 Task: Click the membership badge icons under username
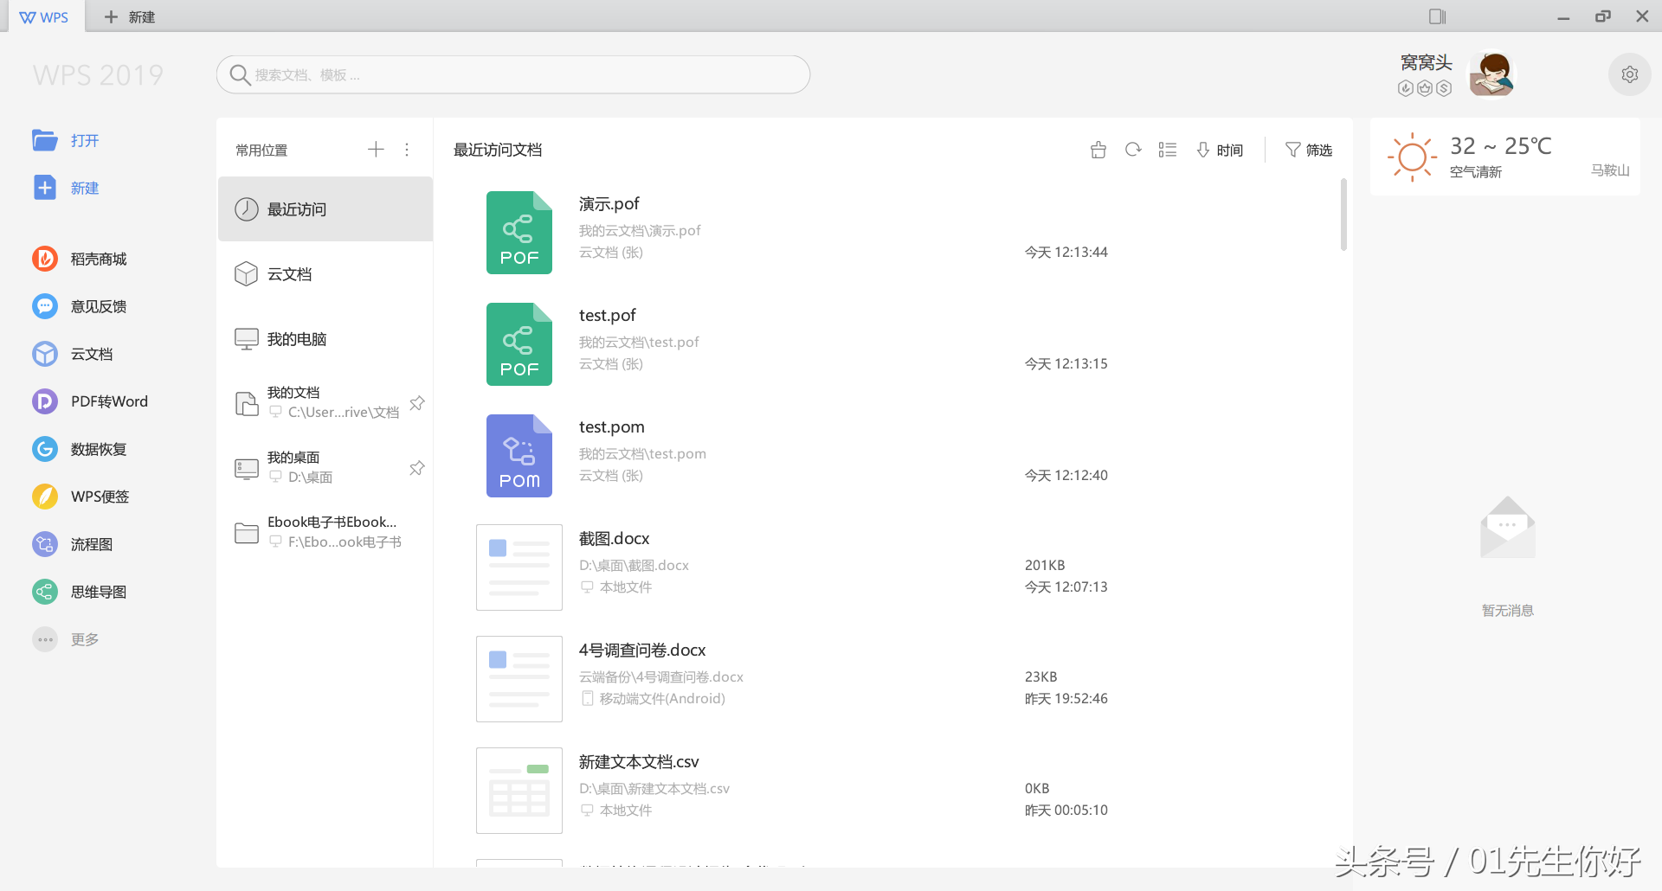pyautogui.click(x=1425, y=88)
